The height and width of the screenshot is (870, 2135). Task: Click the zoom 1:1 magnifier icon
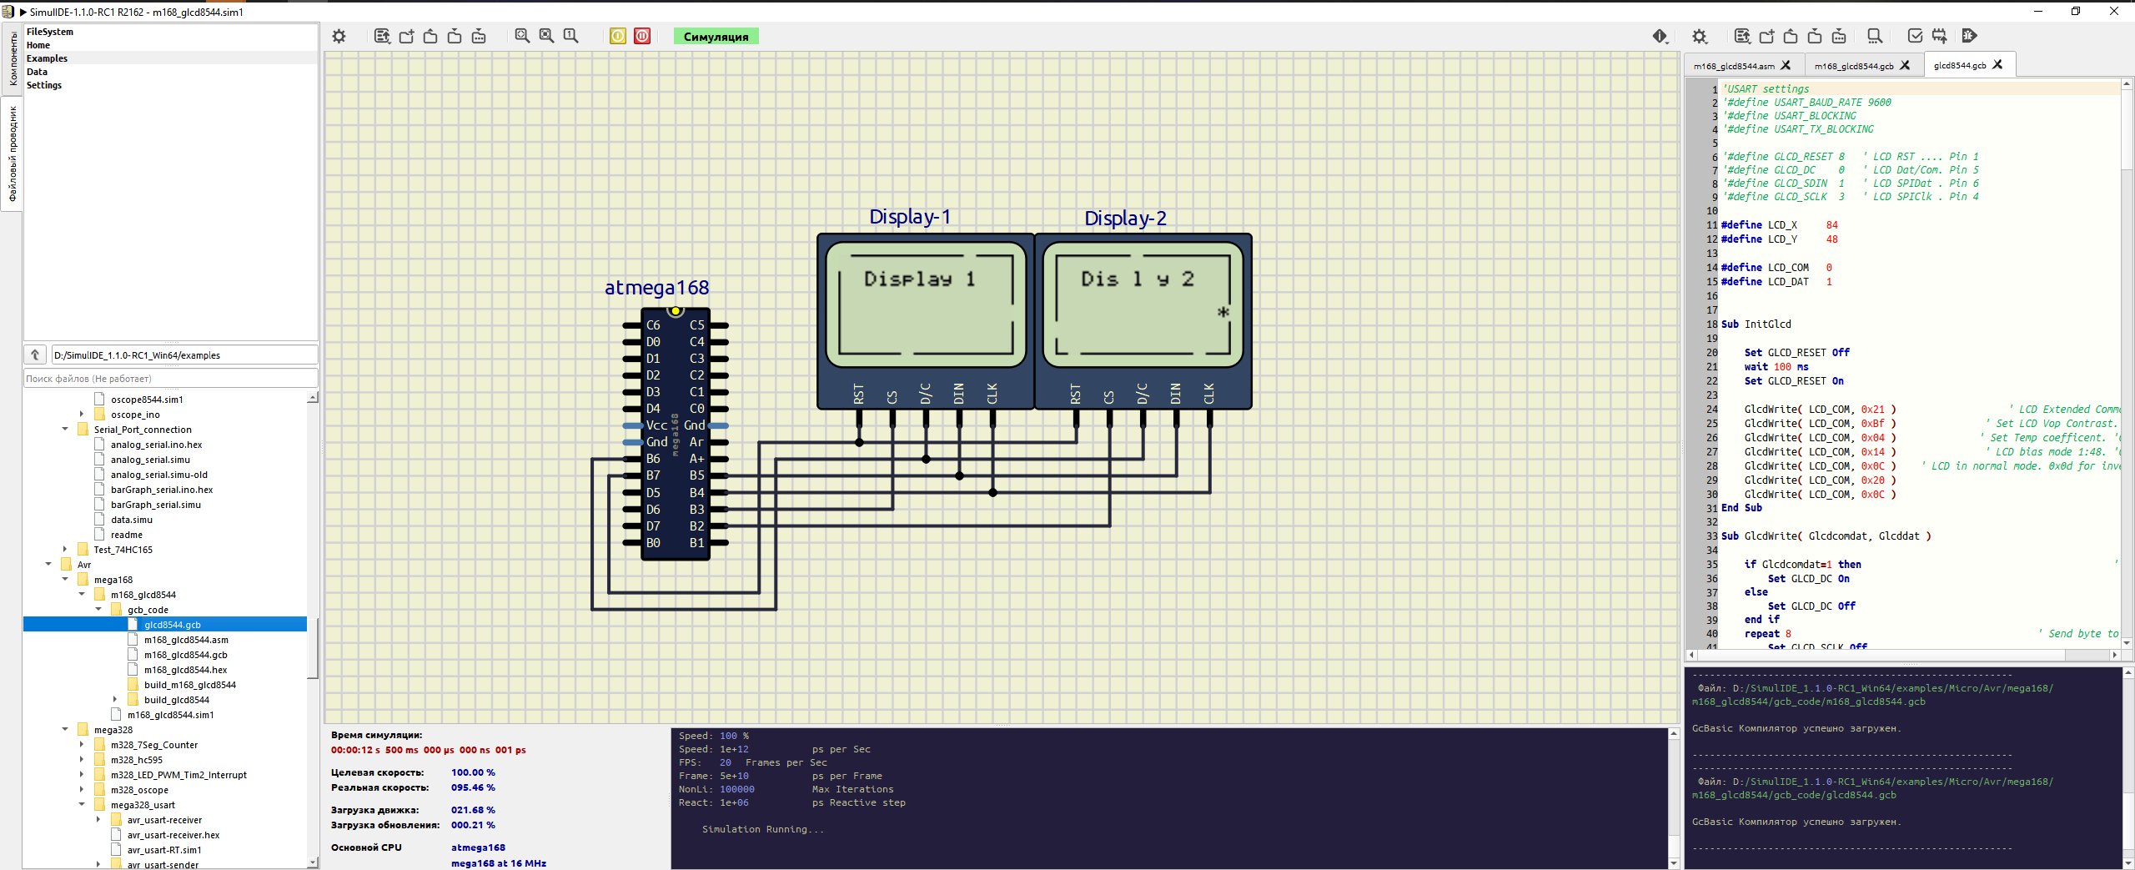click(570, 36)
